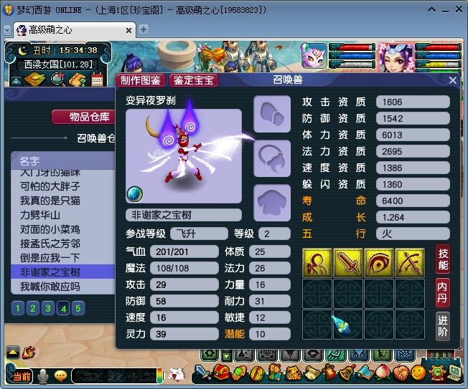468x389 pixels.
Task: Click the round teal badge on pet portrait
Action: click(135, 194)
